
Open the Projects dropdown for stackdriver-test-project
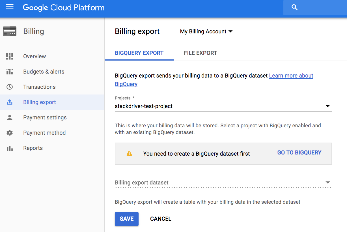(328, 106)
